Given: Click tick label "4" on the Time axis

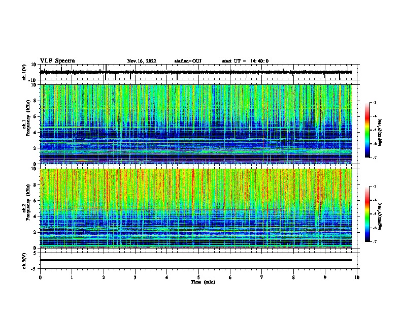Looking at the screenshot, I should tap(167, 277).
